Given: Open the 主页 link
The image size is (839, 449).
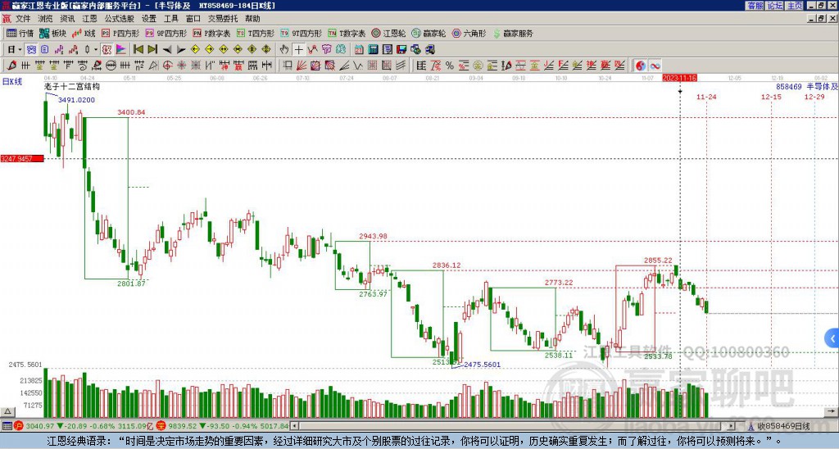Looking at the screenshot, I should 795,6.
